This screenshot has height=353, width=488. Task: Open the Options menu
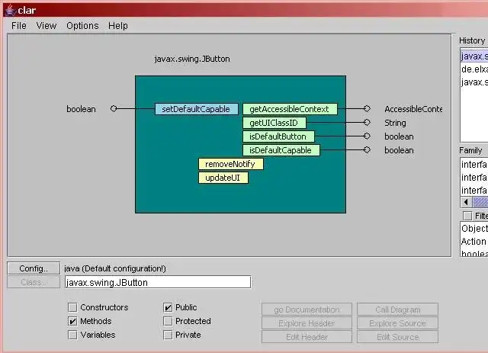click(82, 25)
